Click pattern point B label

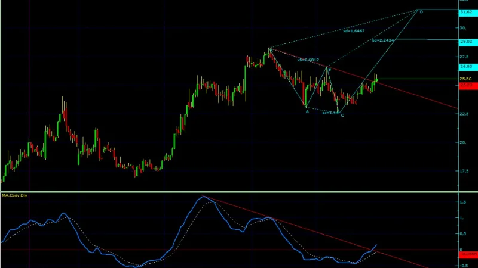coord(330,70)
